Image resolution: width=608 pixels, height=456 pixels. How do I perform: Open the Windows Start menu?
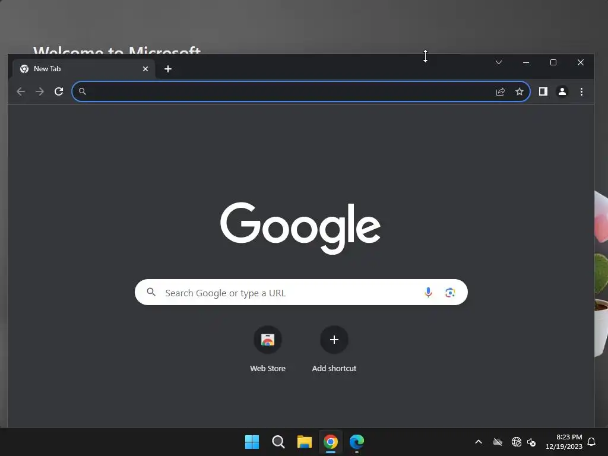coord(252,442)
